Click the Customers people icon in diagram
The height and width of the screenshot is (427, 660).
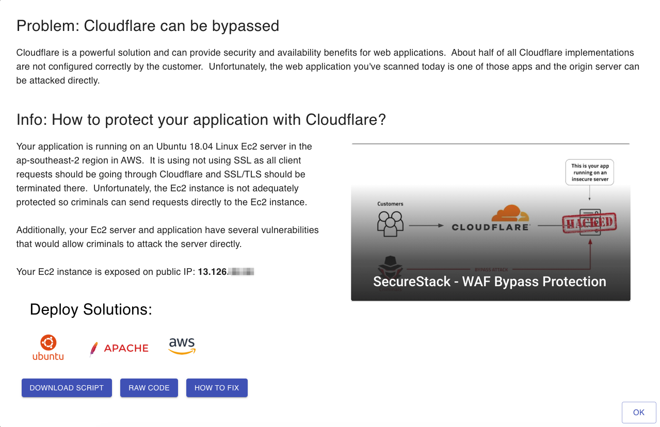tap(390, 224)
